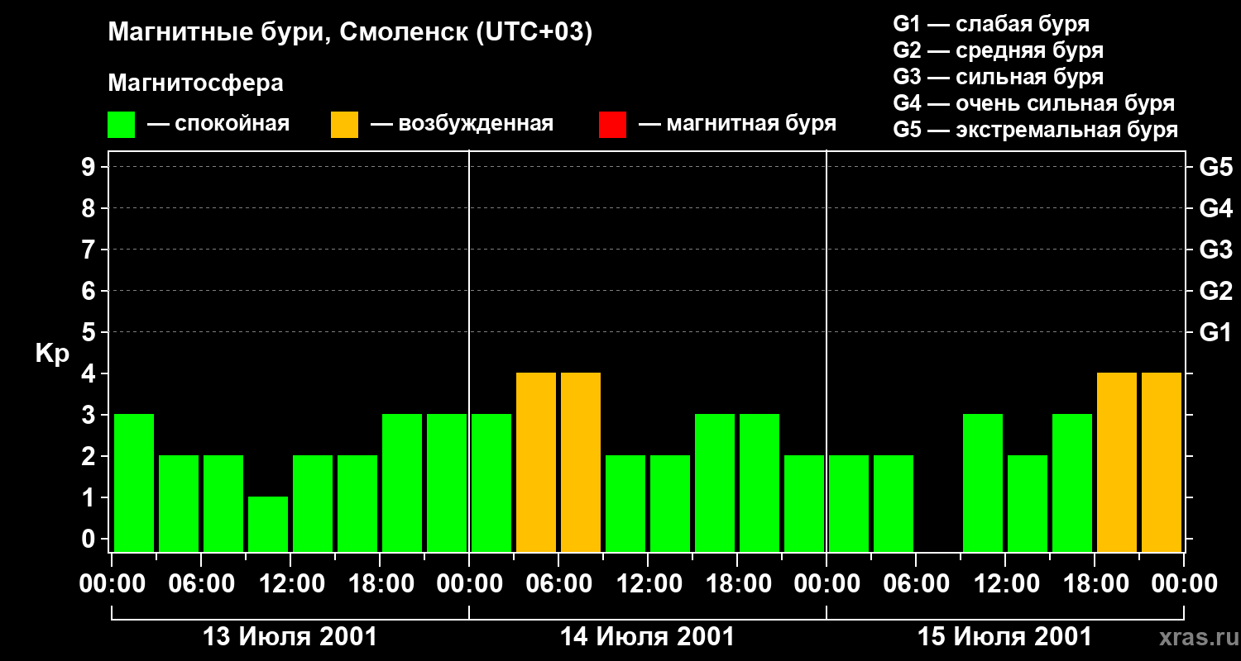Click the 14 July 06:00–09:00 orange bar
1241x661 pixels.
[x=581, y=462]
